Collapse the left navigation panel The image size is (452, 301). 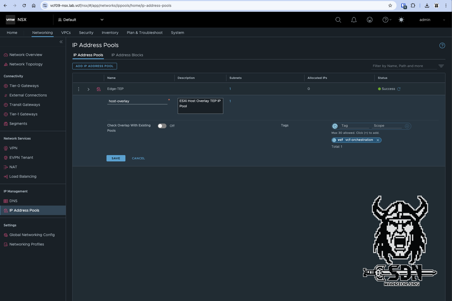(x=61, y=42)
